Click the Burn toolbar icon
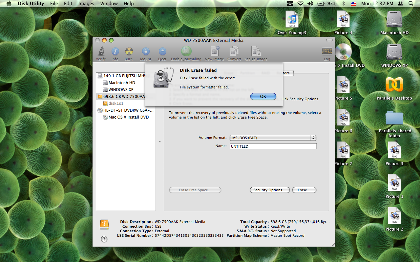This screenshot has height=262, width=420. click(x=129, y=51)
